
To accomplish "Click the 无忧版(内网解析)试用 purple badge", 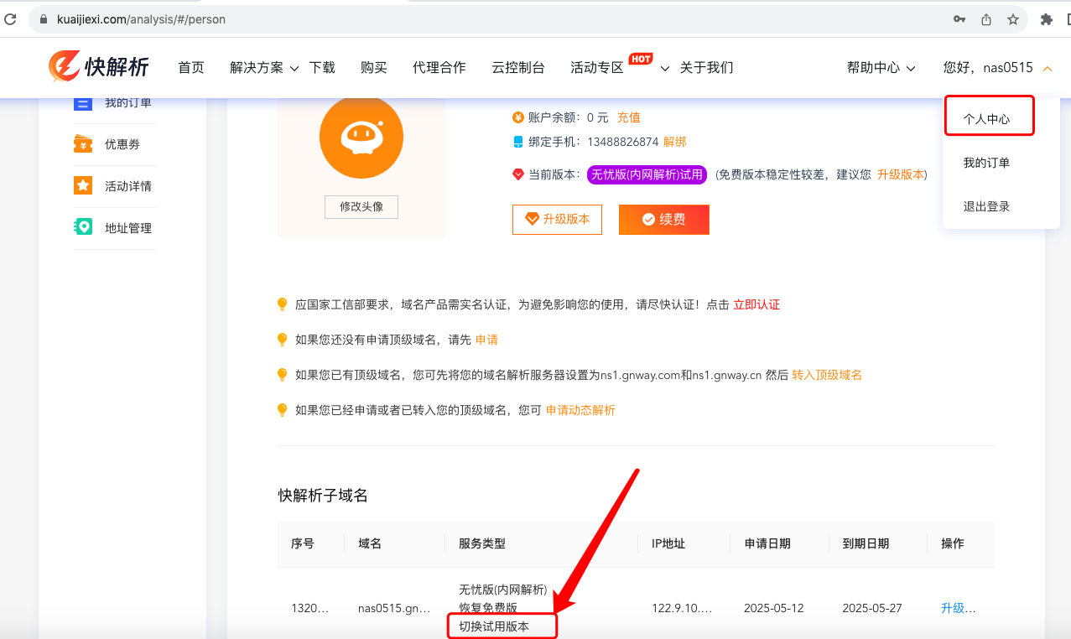I will click(647, 174).
